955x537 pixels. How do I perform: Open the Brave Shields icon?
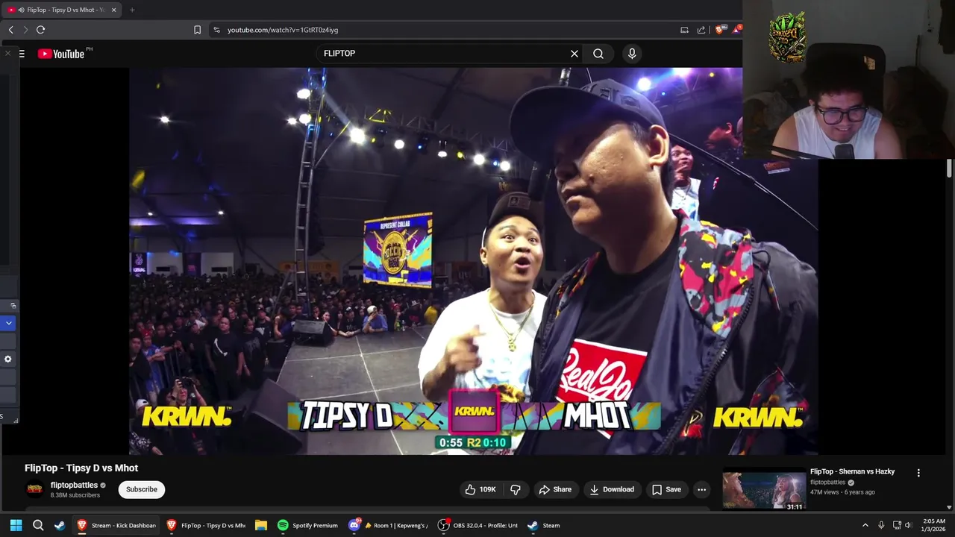point(720,29)
